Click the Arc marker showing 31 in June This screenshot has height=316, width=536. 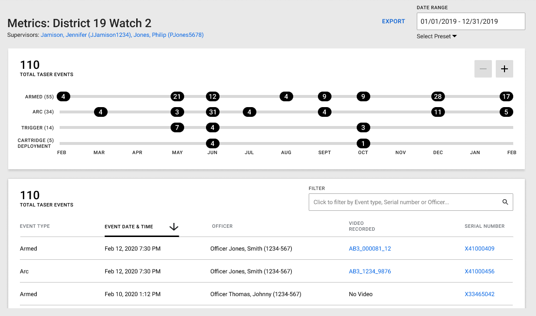click(212, 112)
